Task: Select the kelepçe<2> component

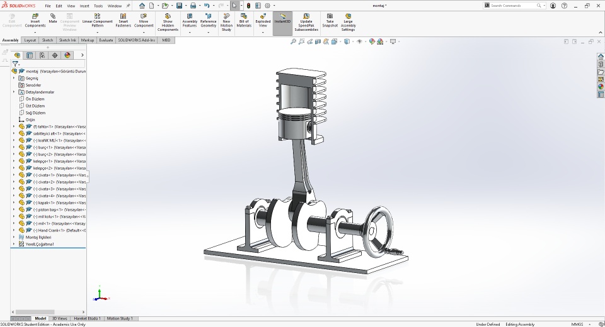Action: [x=52, y=168]
